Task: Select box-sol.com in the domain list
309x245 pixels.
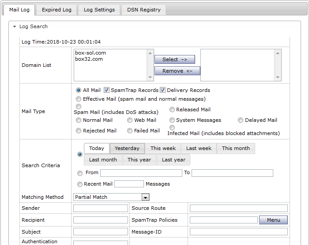Action: pyautogui.click(x=90, y=53)
